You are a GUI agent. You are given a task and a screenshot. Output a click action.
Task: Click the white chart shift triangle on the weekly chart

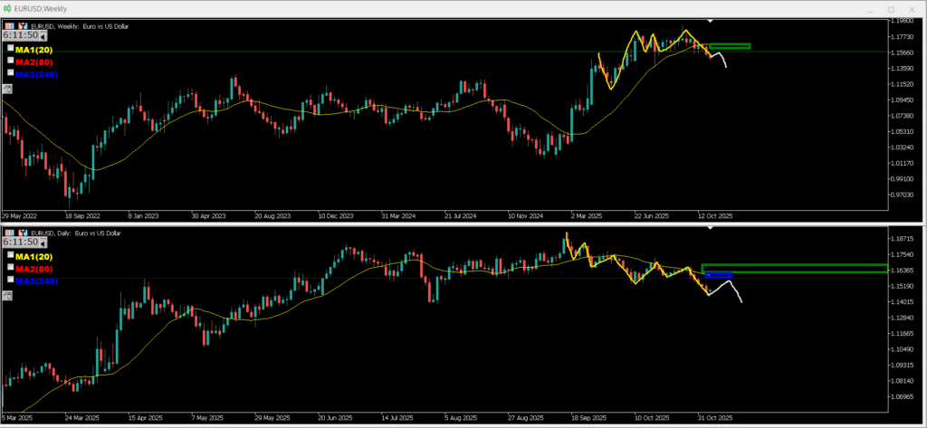click(711, 20)
